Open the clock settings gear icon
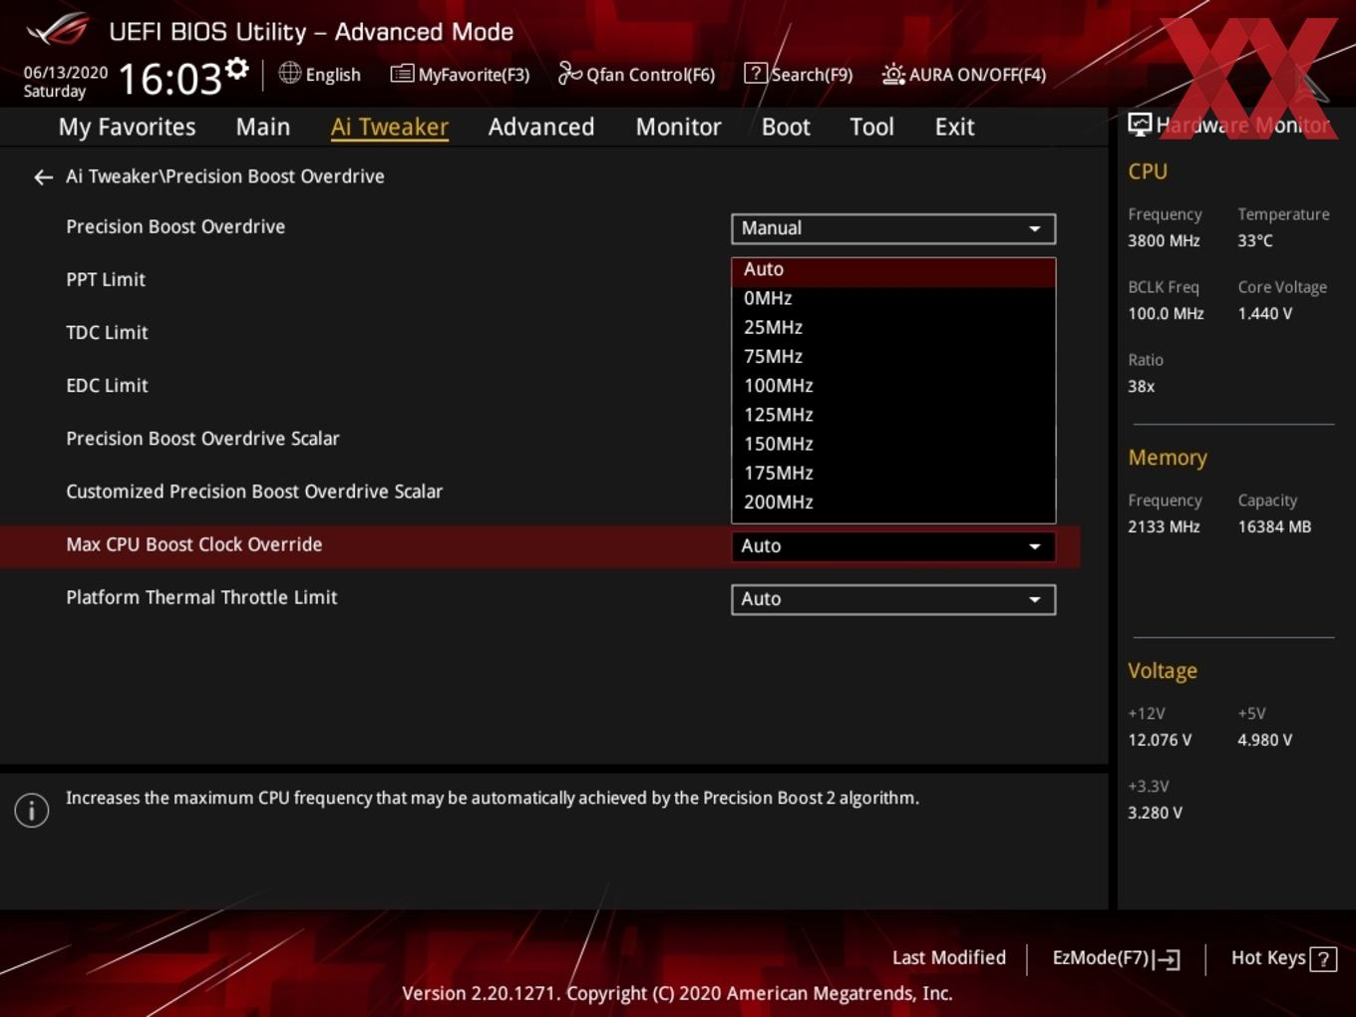1356x1017 pixels. (x=236, y=69)
